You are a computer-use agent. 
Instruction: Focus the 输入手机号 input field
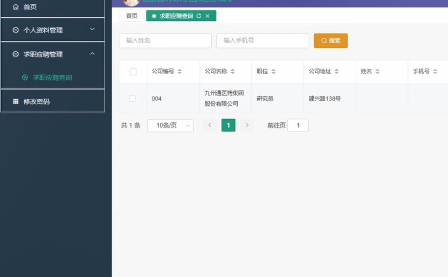click(263, 40)
